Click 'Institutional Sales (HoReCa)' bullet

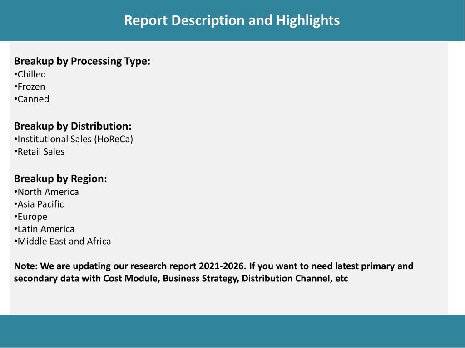74,140
